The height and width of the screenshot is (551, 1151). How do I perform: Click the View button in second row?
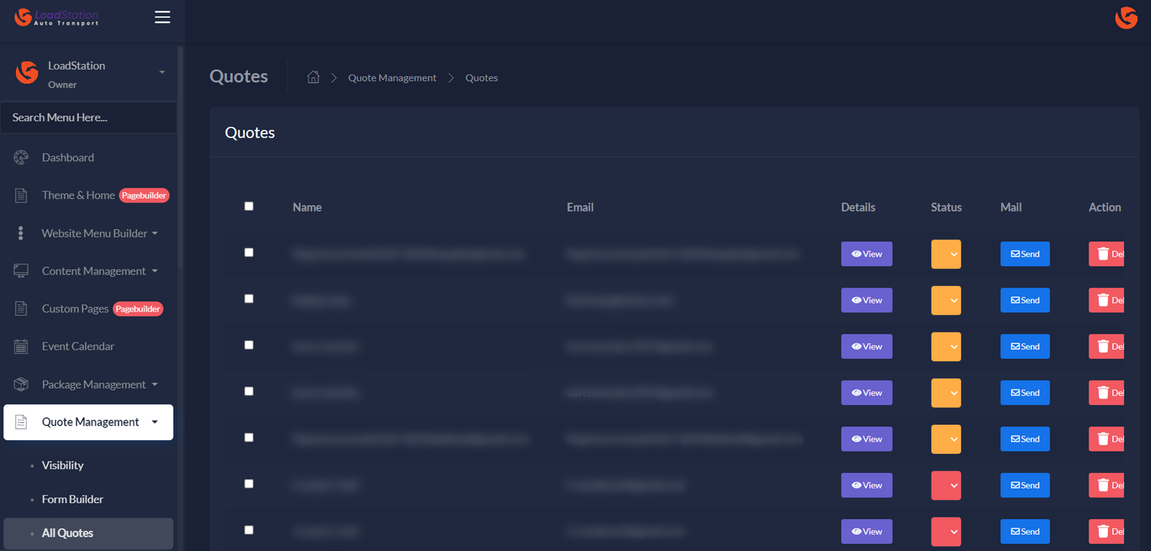pos(866,300)
